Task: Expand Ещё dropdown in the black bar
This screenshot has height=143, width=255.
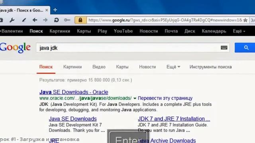Action: [x=239, y=31]
